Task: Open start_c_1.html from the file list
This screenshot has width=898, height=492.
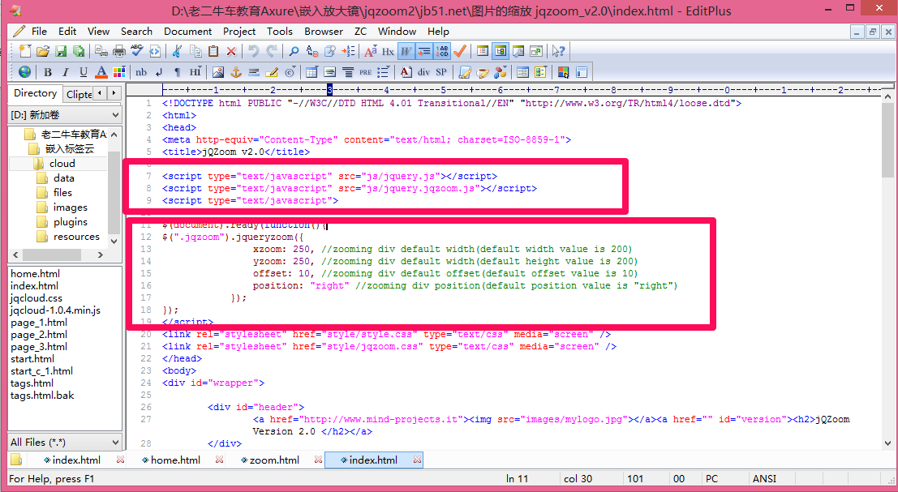Action: click(42, 370)
